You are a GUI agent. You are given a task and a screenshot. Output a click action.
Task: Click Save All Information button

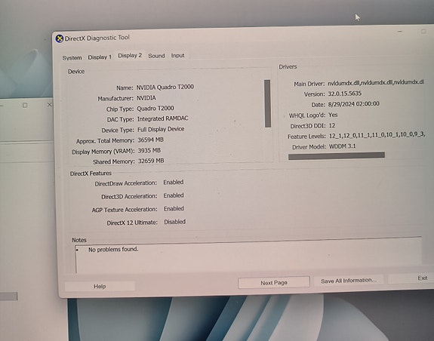tap(349, 281)
